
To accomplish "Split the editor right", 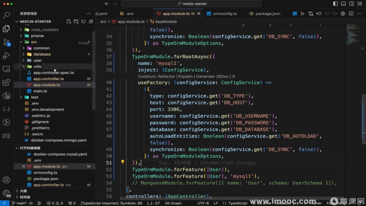I will [x=351, y=13].
